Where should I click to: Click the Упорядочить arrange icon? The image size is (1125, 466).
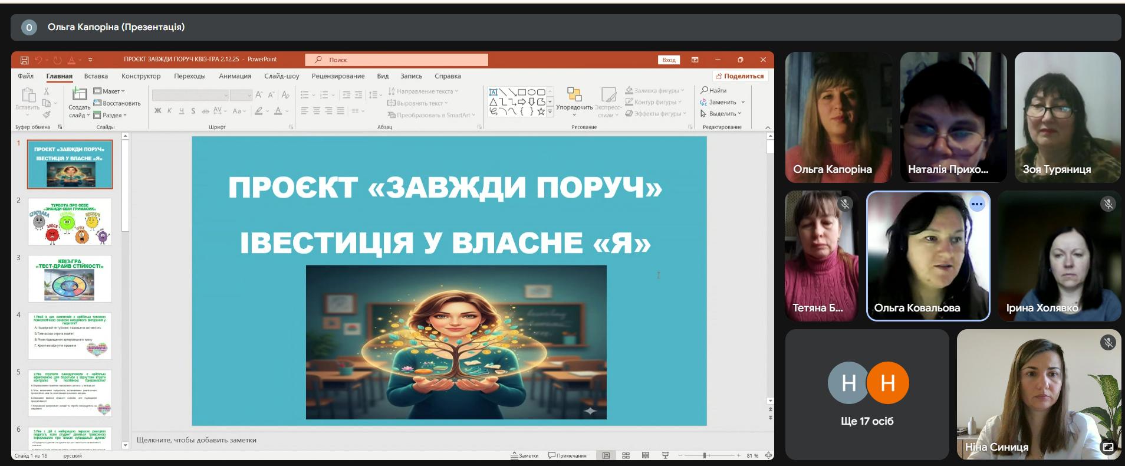(574, 94)
